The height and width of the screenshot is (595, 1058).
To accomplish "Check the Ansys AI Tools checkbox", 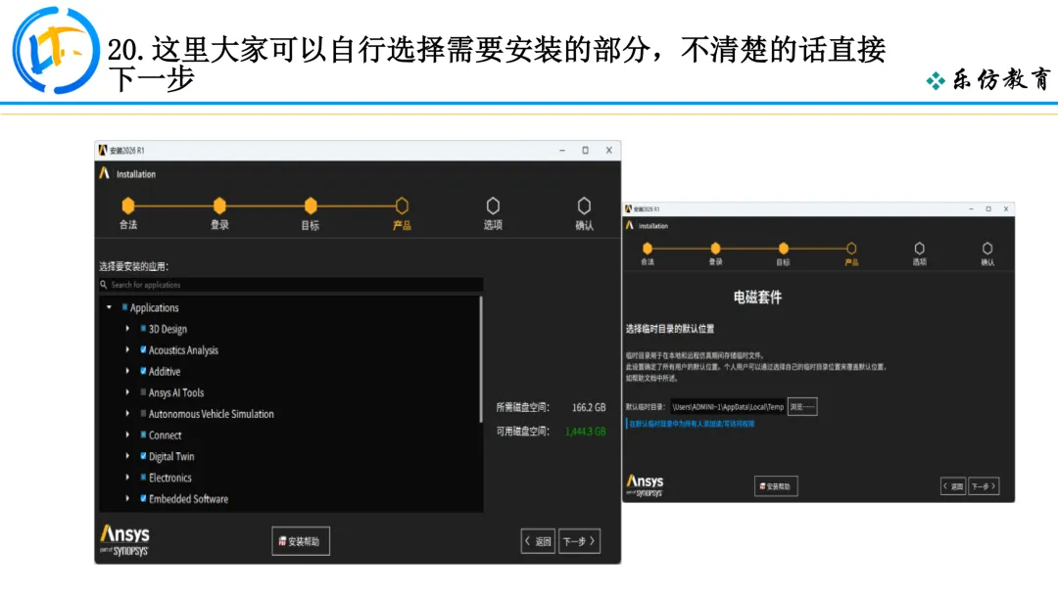I will (x=143, y=392).
